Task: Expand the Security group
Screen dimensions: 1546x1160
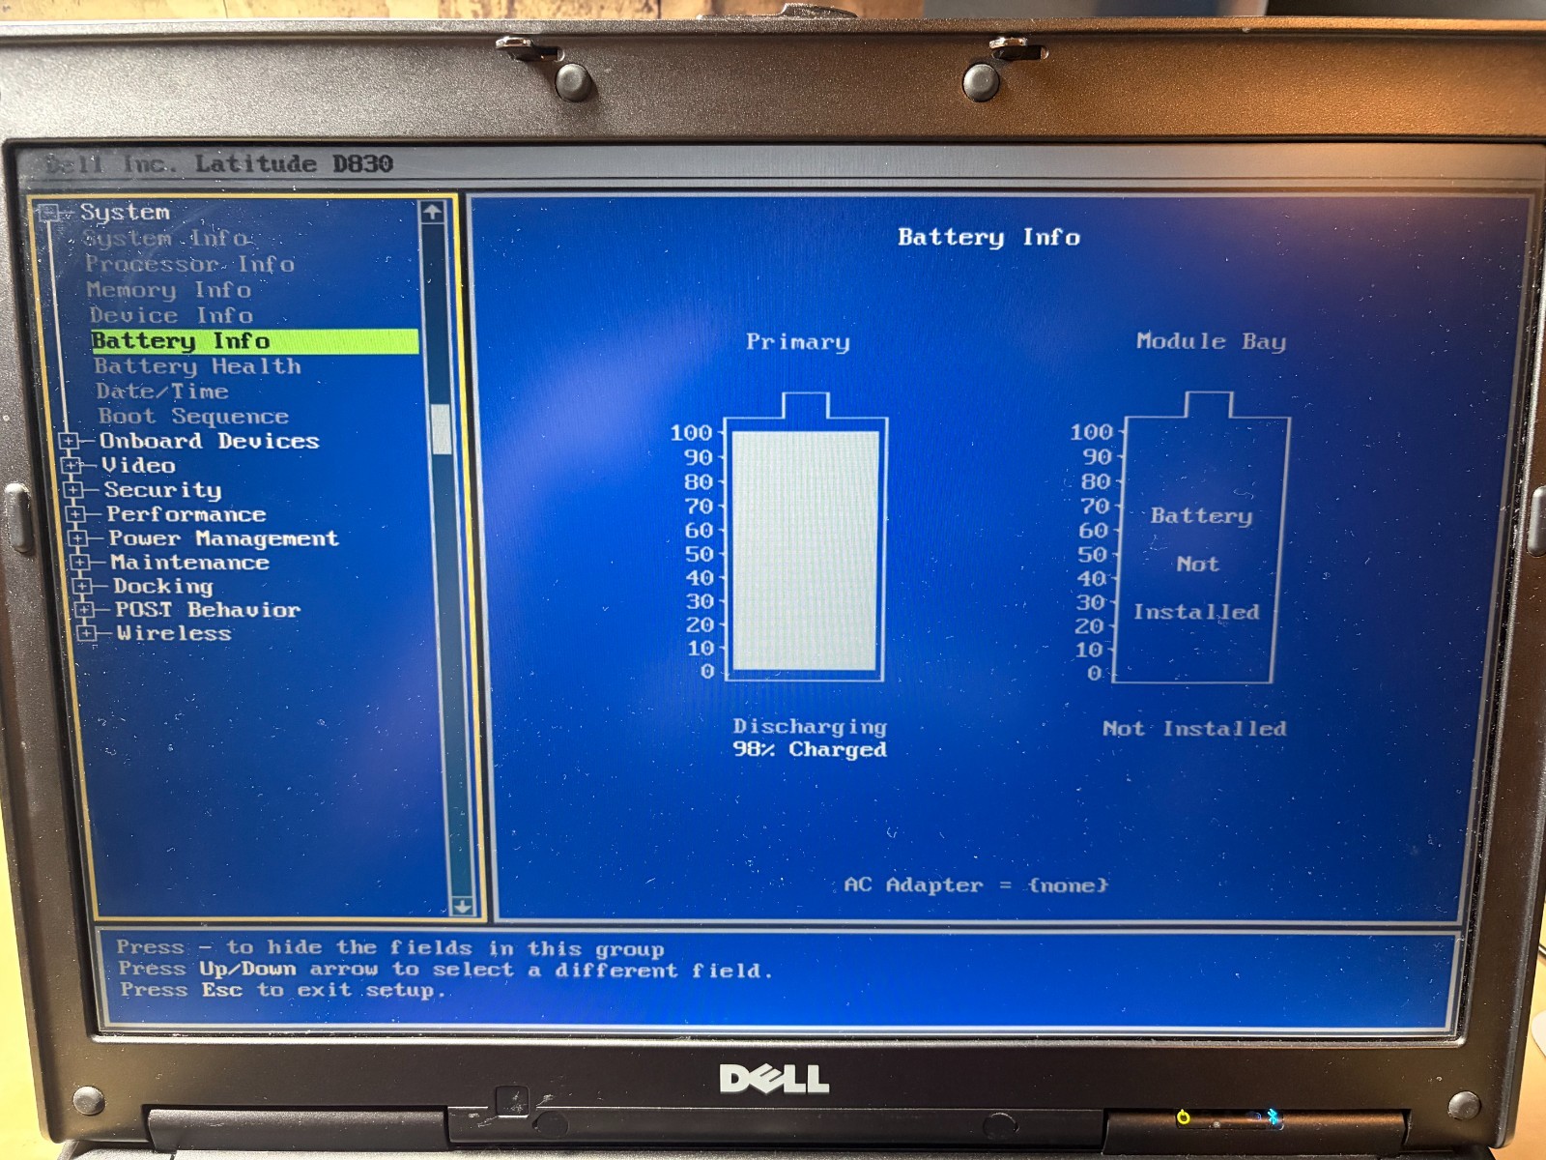Action: coord(74,490)
